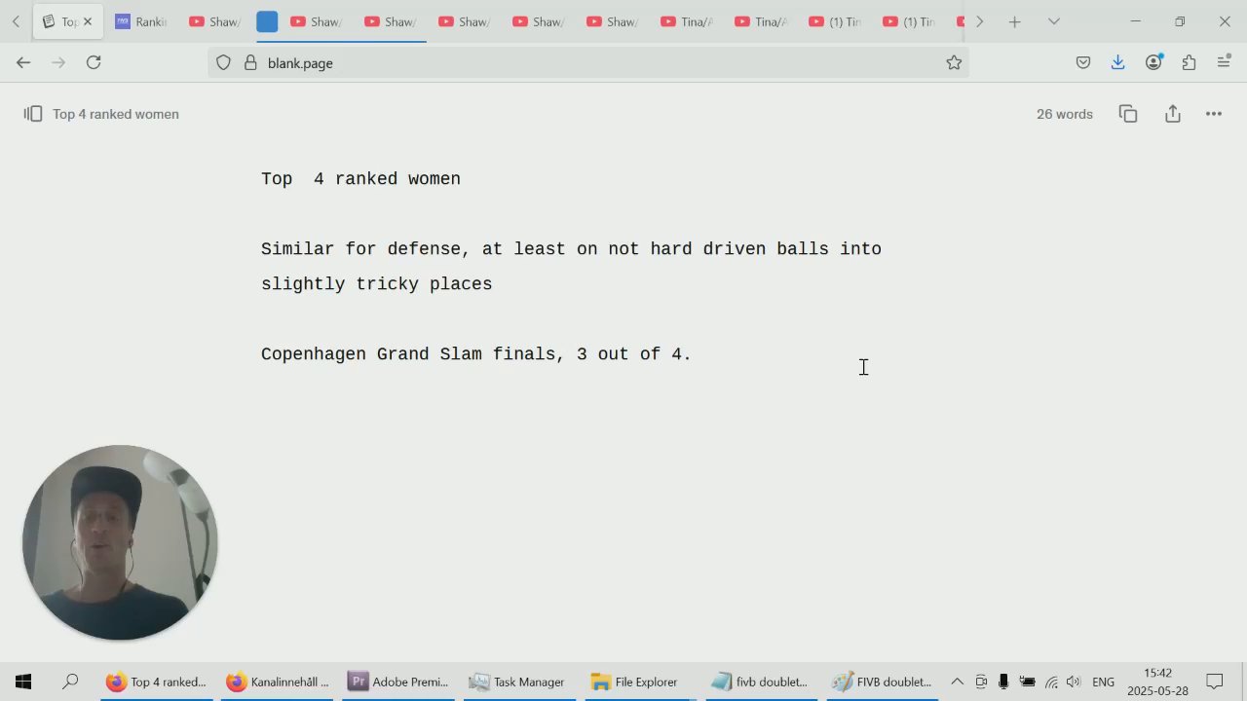Reload the current page
The height and width of the screenshot is (701, 1247).
pos(94,62)
